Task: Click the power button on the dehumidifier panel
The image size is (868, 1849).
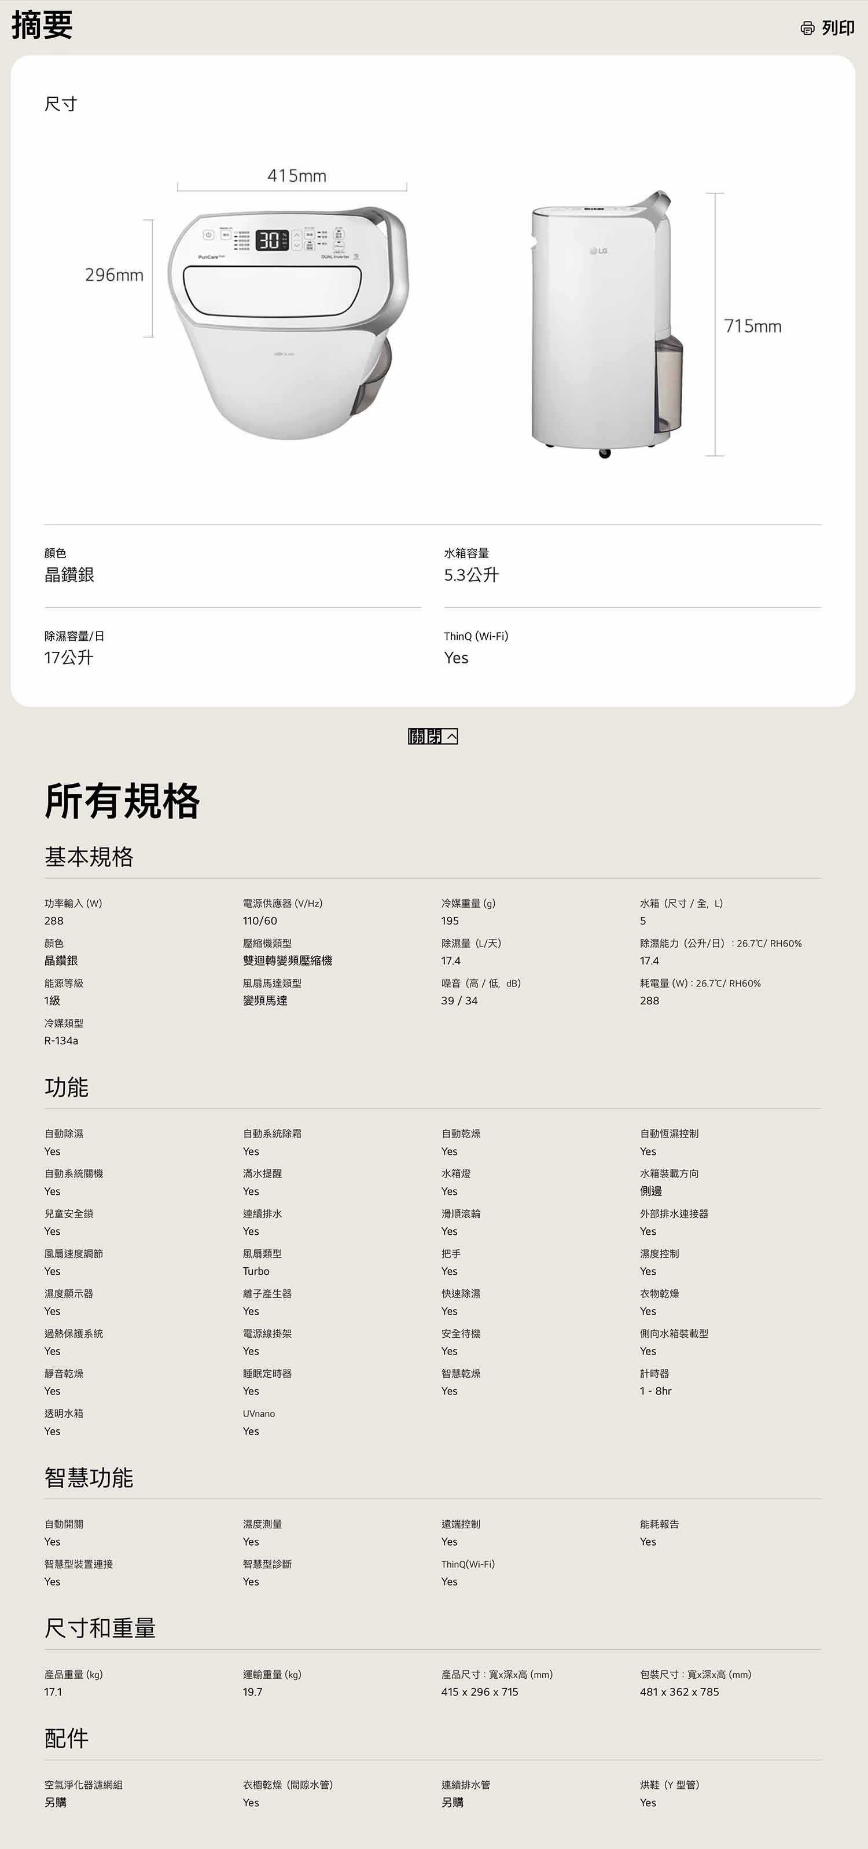Action: click(x=208, y=234)
